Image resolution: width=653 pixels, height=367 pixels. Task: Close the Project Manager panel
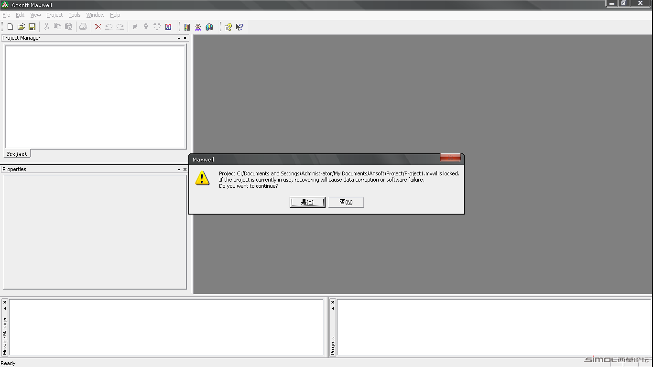(185, 38)
